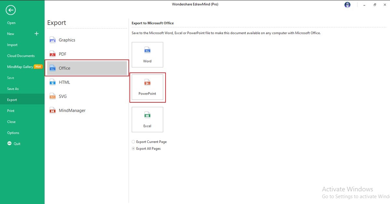
Task: Click the Excel spreadsheet icon
Action: click(147, 115)
